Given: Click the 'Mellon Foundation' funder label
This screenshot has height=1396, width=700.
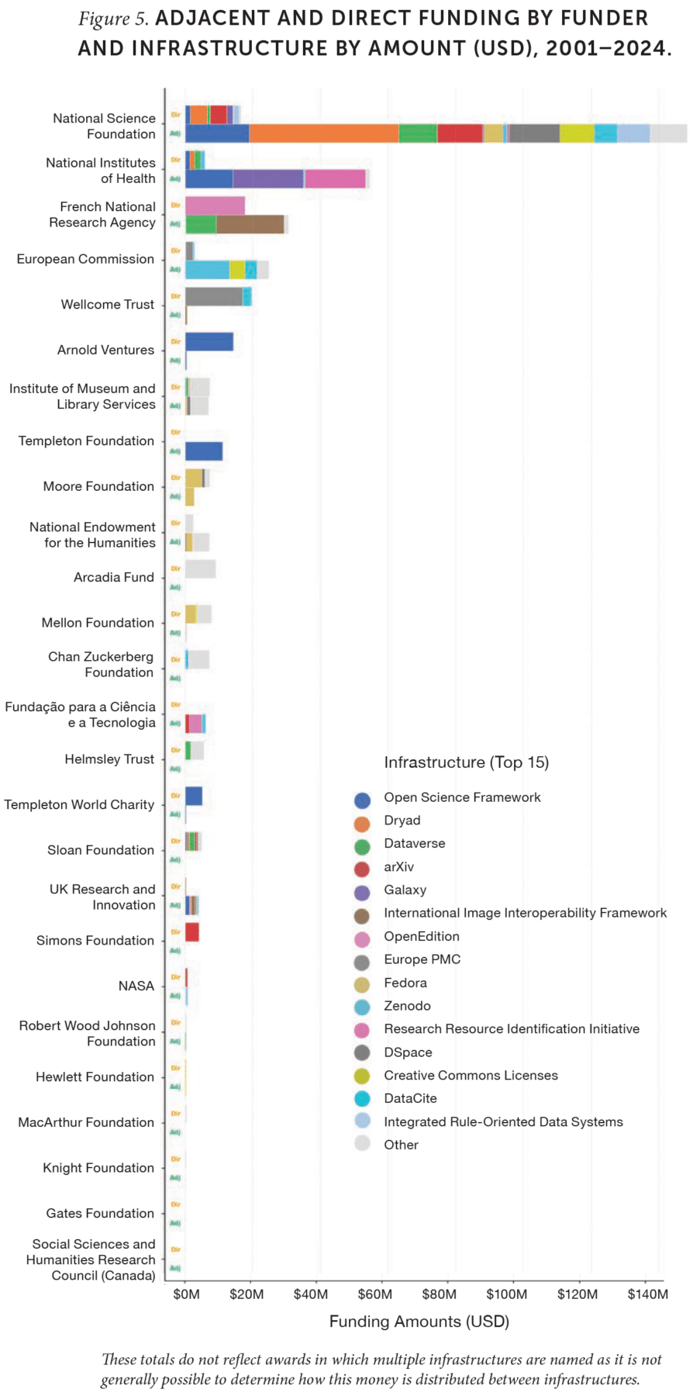Looking at the screenshot, I should (98, 623).
